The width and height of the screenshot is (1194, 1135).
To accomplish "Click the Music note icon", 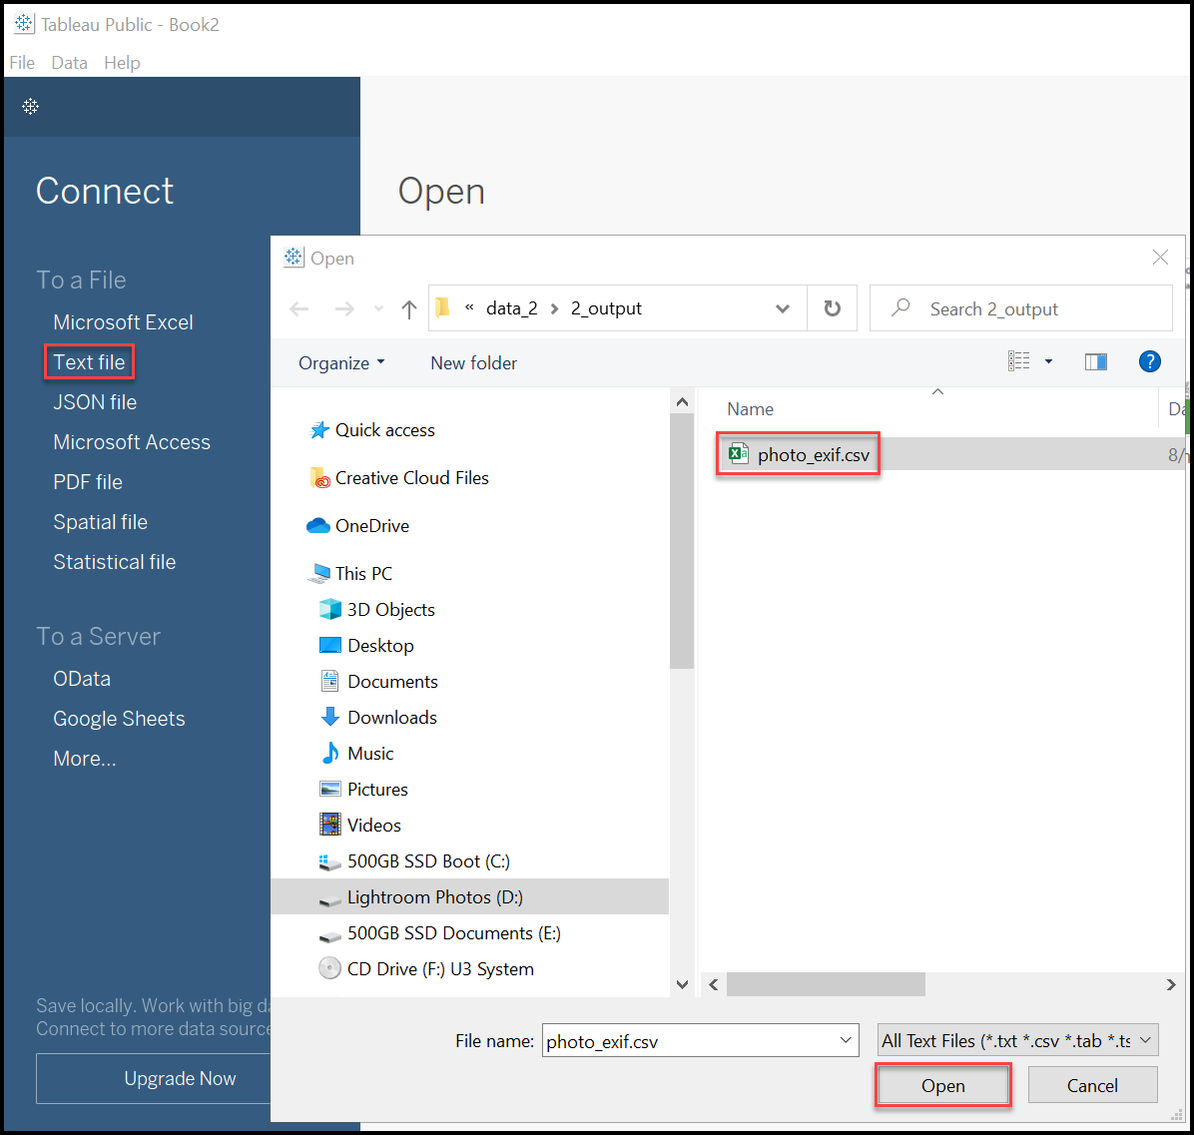I will click(x=329, y=753).
